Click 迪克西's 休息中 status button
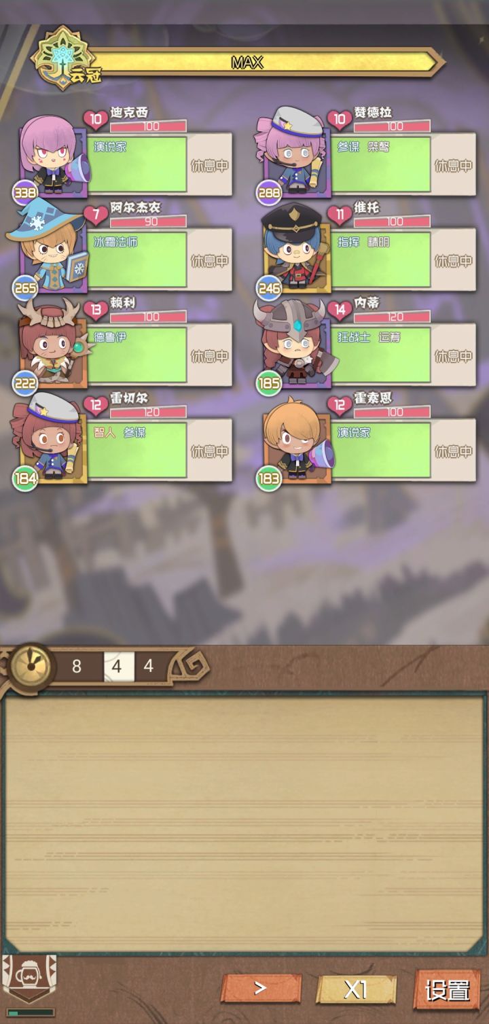Image resolution: width=489 pixels, height=1024 pixels. point(209,165)
